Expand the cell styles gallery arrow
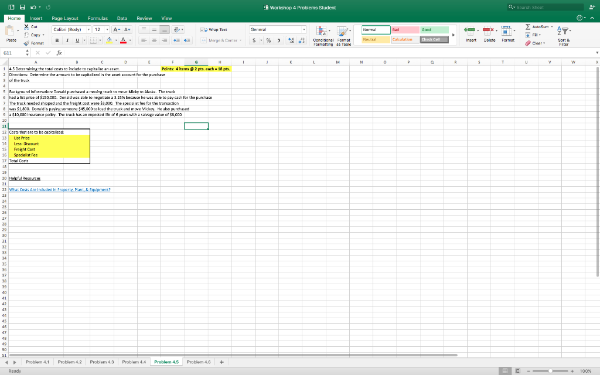This screenshot has height=375, width=600. pos(454,35)
